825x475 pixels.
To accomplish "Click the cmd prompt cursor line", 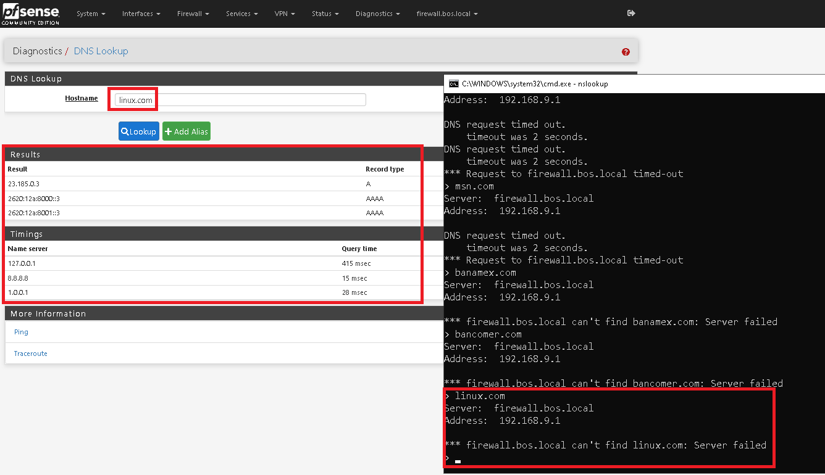I will [x=453, y=458].
